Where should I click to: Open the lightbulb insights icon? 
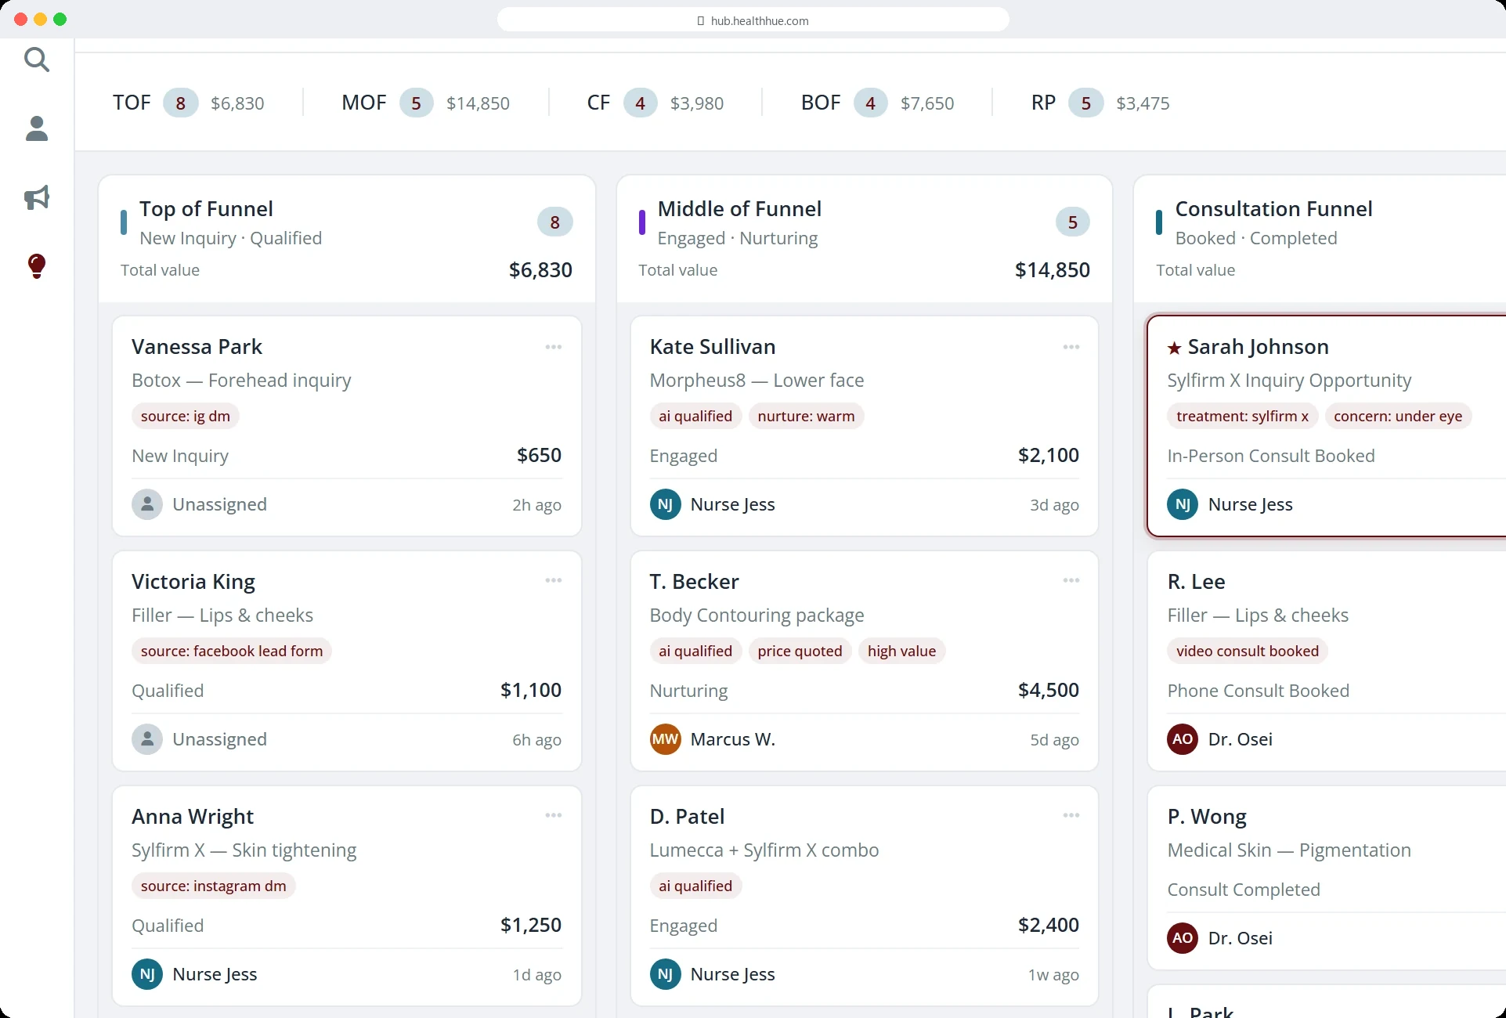[37, 266]
